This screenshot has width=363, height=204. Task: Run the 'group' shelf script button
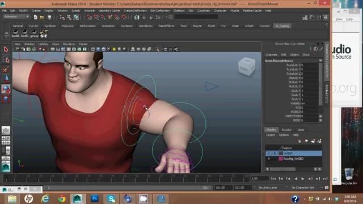pos(34,34)
